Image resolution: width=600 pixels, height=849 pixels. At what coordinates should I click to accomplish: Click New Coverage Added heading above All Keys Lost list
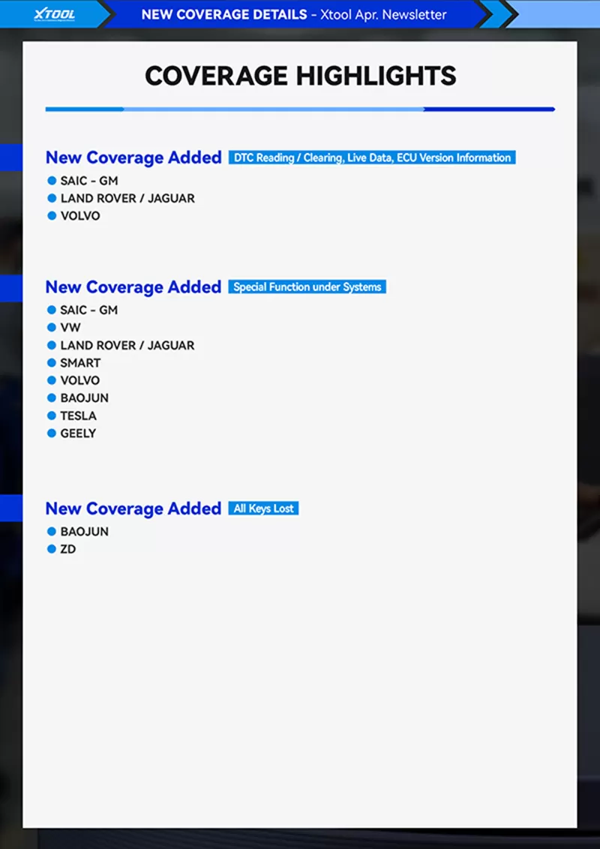click(x=133, y=508)
